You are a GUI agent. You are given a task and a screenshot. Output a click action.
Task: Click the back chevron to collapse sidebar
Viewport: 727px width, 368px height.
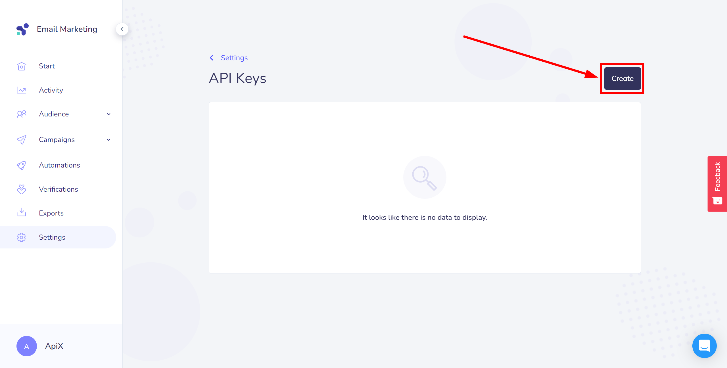click(x=122, y=29)
